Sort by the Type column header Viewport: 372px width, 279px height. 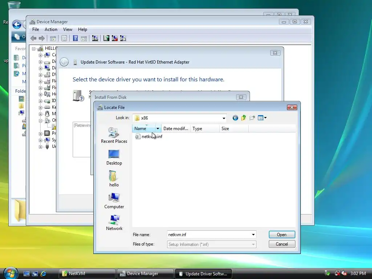(205, 129)
